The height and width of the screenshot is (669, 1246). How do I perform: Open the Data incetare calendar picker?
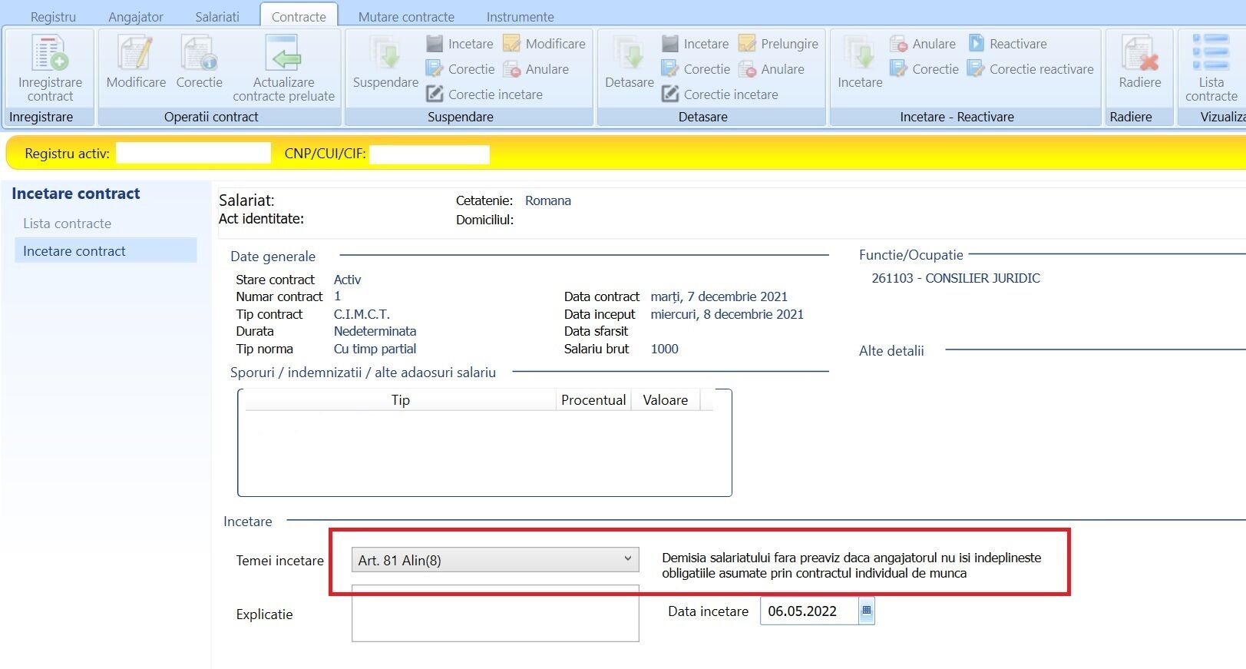(867, 611)
